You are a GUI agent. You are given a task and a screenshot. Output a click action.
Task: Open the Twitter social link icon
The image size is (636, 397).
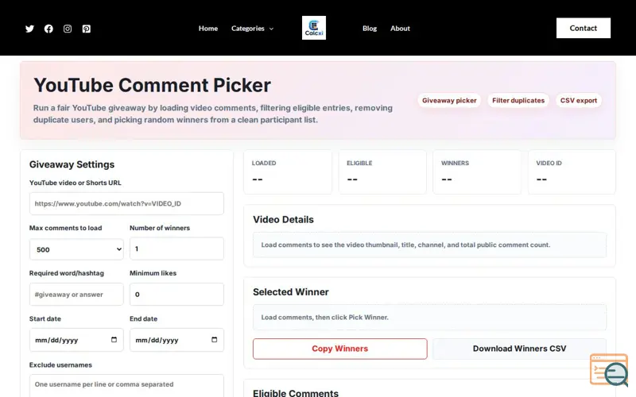(x=29, y=29)
